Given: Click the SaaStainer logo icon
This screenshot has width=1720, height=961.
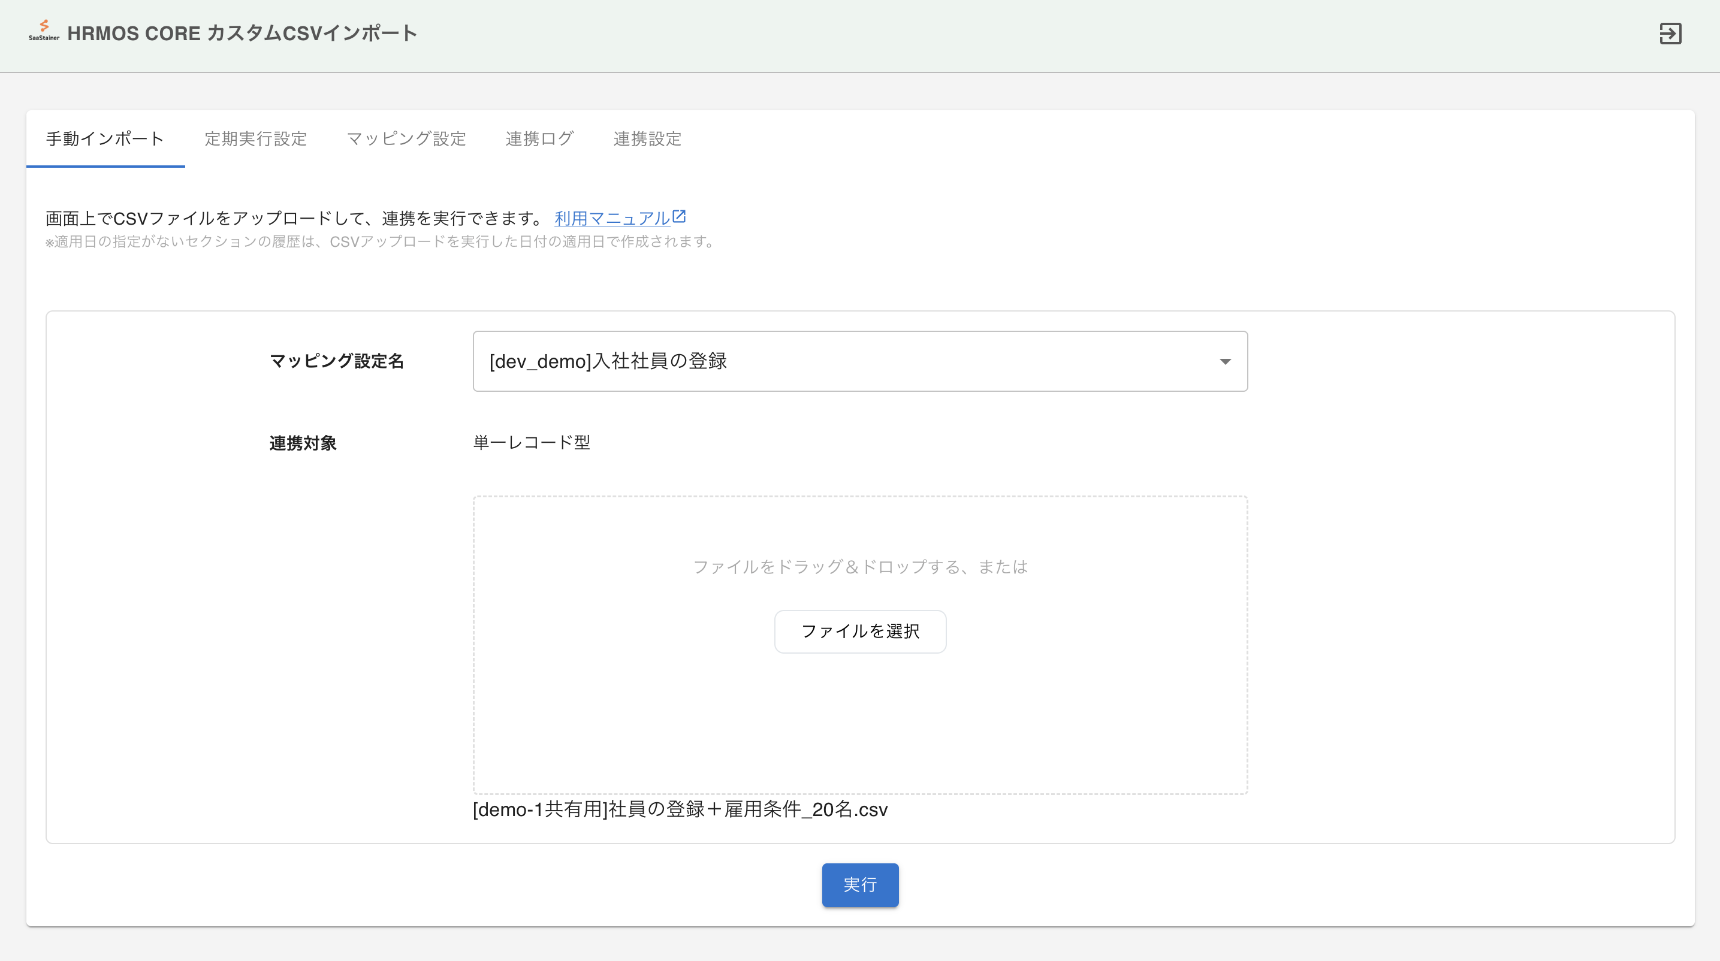Looking at the screenshot, I should tap(43, 28).
